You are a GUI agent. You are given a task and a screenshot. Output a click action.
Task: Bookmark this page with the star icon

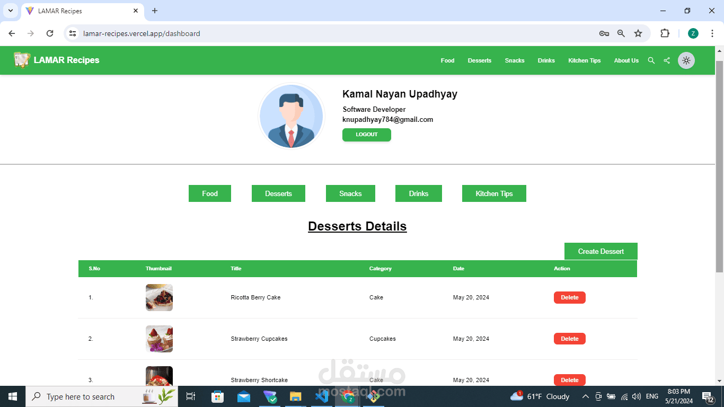(638, 33)
